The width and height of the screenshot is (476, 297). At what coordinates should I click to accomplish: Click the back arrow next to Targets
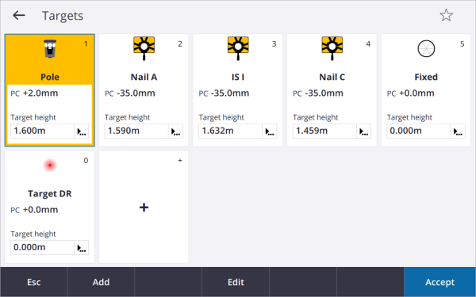[19, 16]
